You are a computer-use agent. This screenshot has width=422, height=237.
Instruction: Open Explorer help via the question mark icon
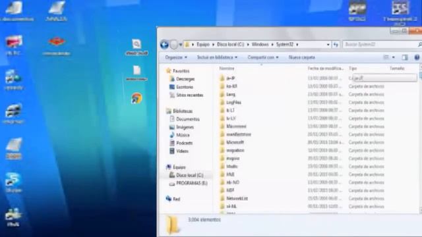[x=417, y=57]
